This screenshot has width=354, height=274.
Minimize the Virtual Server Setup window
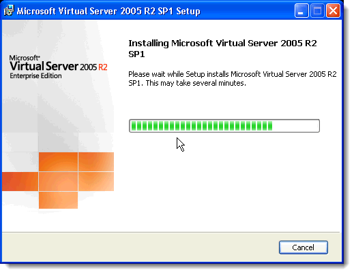(x=301, y=11)
